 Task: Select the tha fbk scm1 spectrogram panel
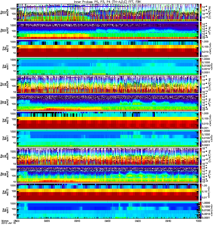pos(107,66)
